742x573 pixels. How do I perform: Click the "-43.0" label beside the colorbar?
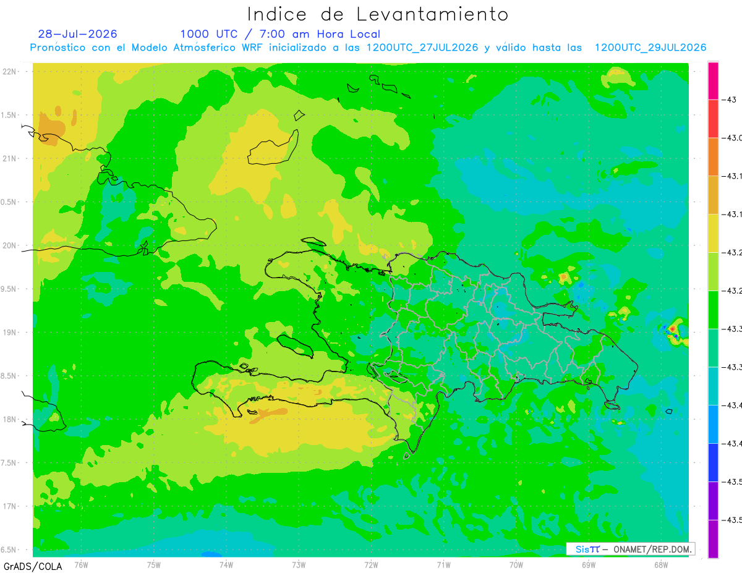click(x=732, y=138)
